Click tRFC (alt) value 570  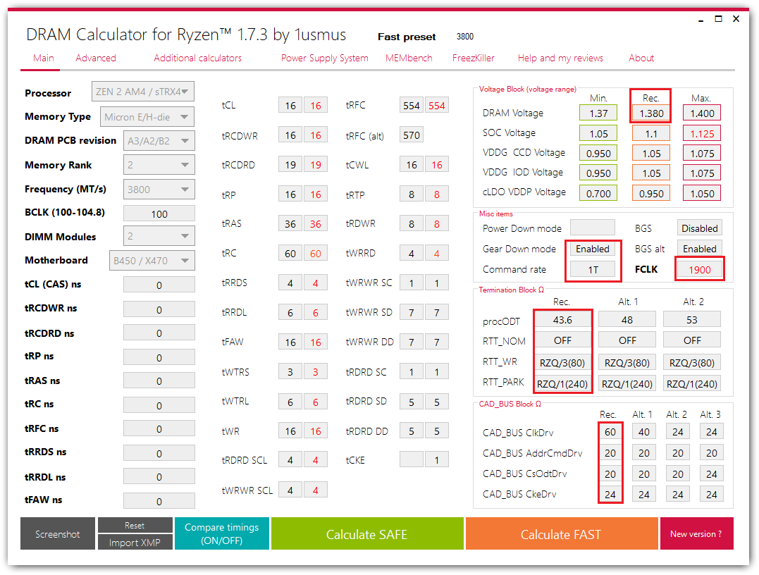coord(412,135)
